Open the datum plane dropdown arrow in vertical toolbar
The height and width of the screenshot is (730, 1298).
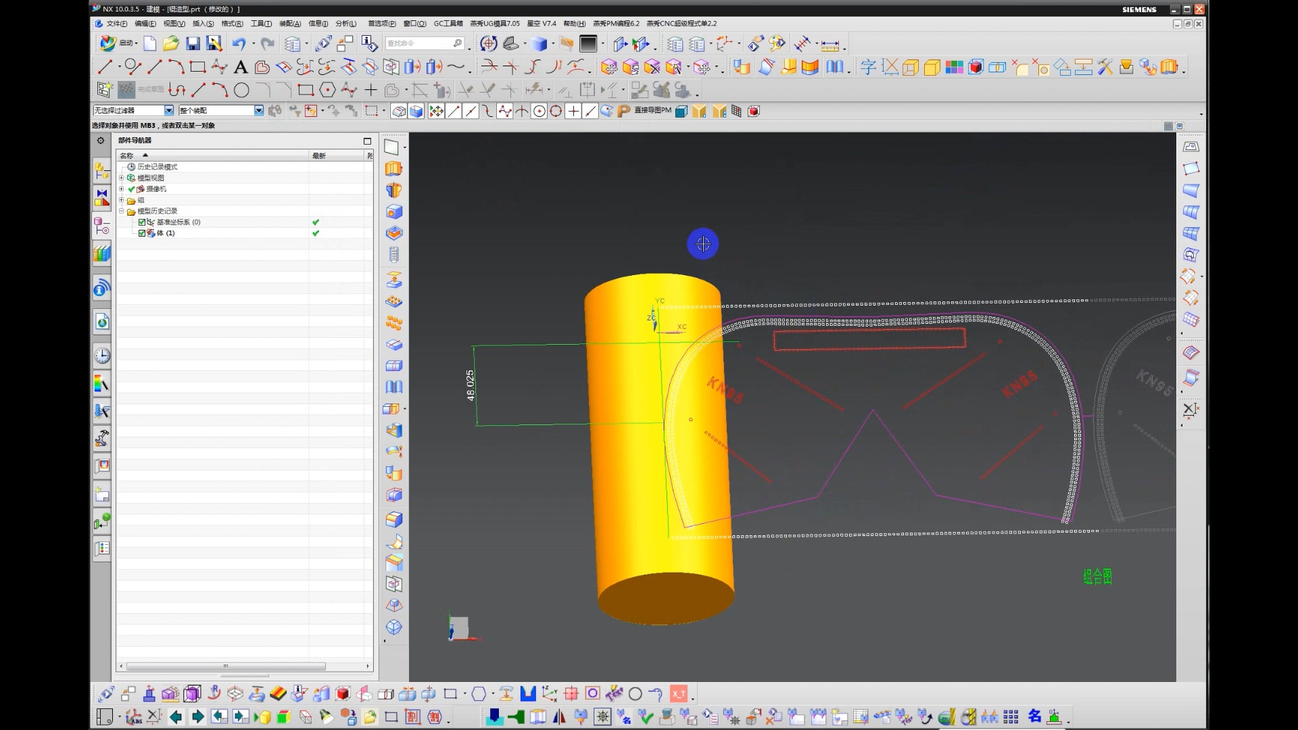coord(405,147)
